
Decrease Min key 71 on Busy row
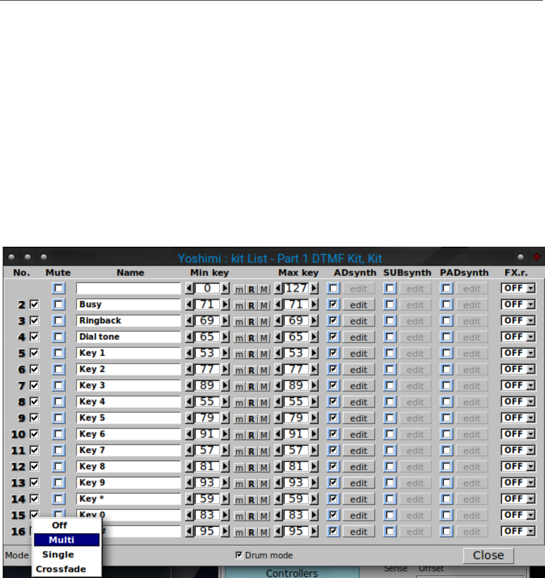click(190, 304)
